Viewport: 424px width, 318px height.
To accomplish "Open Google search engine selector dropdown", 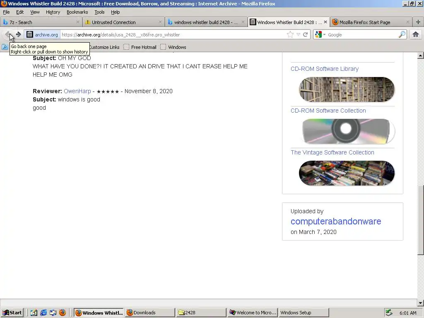I will (320, 35).
